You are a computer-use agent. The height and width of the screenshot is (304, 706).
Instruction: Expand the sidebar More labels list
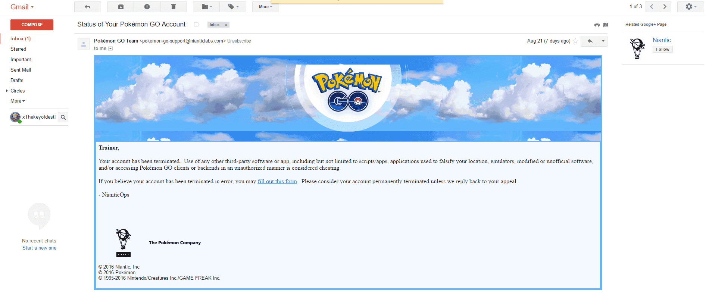click(x=18, y=101)
